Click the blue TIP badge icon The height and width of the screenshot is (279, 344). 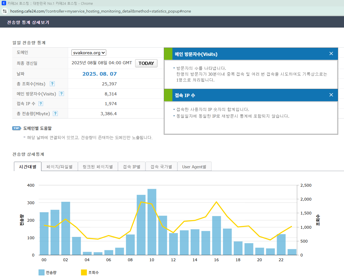pyautogui.click(x=17, y=128)
